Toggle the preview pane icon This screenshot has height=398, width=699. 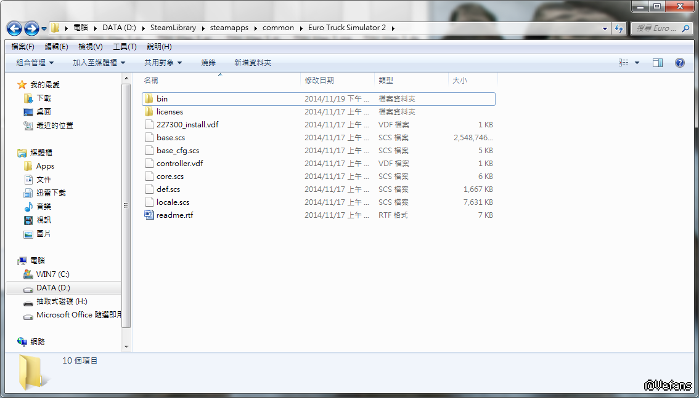[658, 63]
